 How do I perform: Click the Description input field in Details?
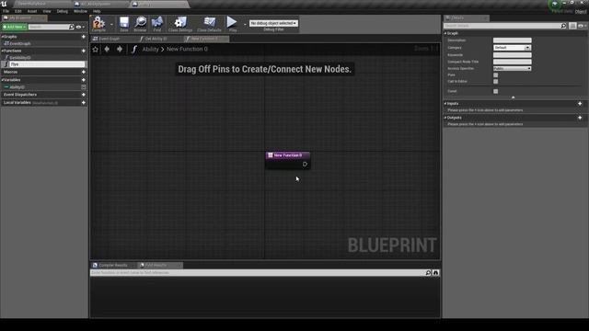[512, 40]
